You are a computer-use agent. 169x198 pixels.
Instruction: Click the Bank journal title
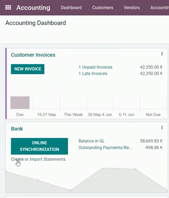tap(17, 129)
